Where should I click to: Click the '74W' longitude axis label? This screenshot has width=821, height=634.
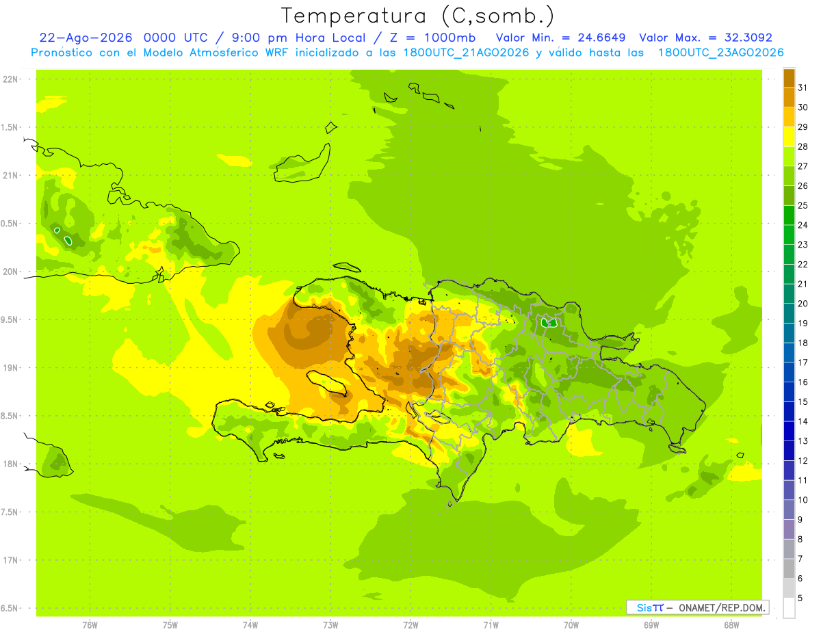250,624
